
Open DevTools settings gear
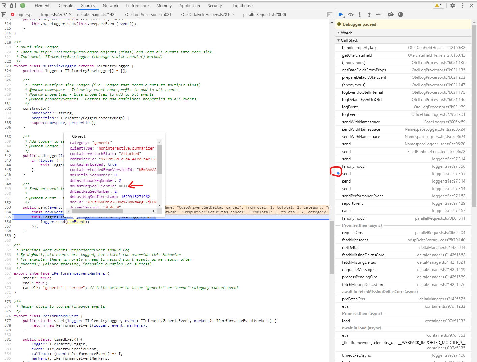452,5
